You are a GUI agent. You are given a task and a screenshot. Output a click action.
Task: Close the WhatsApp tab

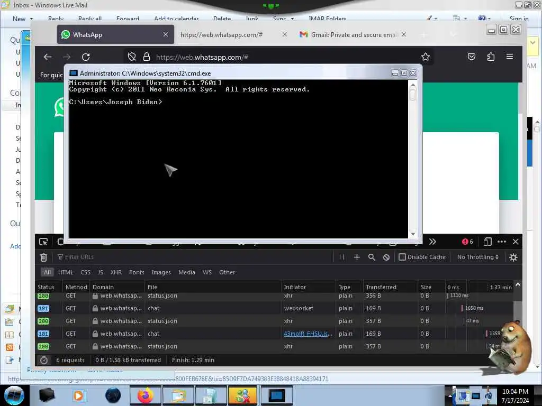pos(166,34)
